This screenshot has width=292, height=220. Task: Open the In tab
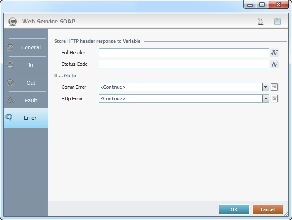(x=26, y=65)
